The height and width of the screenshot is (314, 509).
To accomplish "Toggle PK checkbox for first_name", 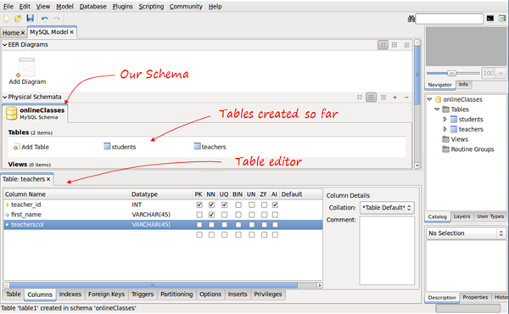I will coord(199,215).
